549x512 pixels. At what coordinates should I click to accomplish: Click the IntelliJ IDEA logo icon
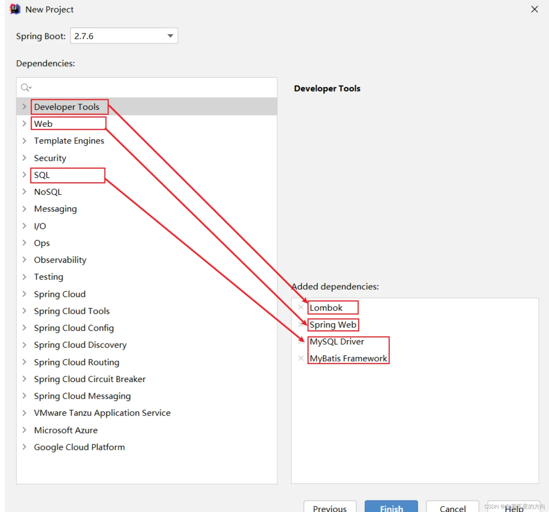15,9
